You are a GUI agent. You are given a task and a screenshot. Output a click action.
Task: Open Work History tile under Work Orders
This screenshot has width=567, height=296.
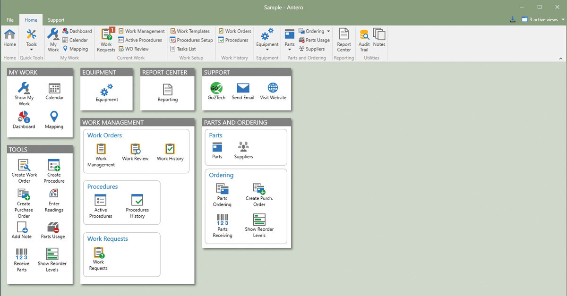coord(170,152)
